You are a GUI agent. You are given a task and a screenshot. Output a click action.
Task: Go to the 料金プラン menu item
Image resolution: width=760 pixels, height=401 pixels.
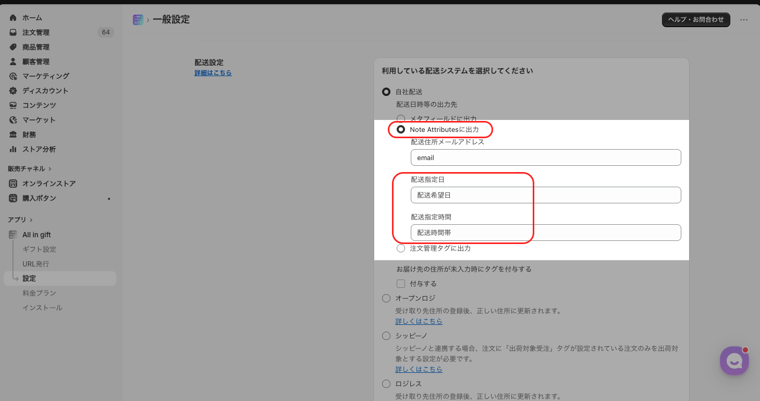click(x=39, y=293)
